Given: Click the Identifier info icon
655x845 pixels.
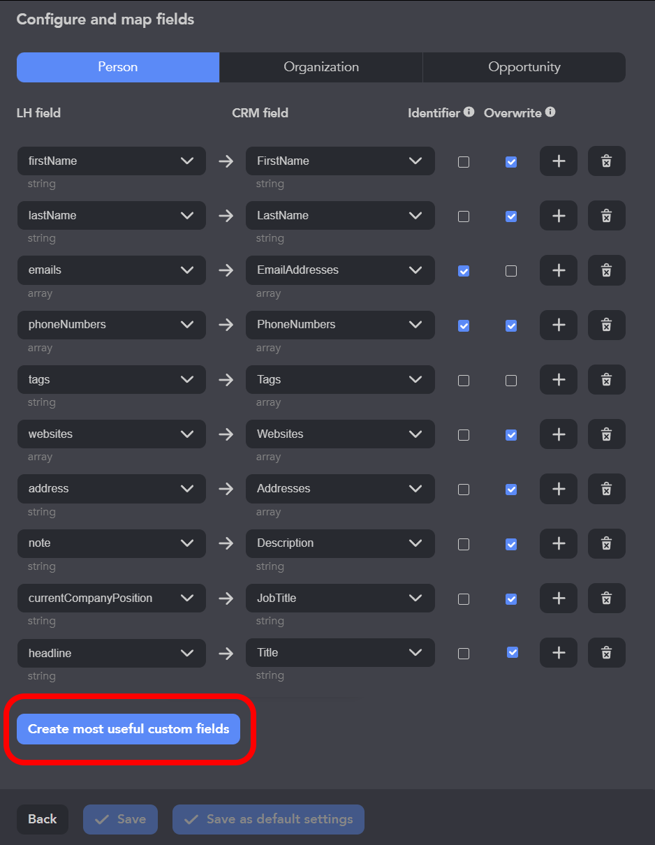Looking at the screenshot, I should click(469, 112).
